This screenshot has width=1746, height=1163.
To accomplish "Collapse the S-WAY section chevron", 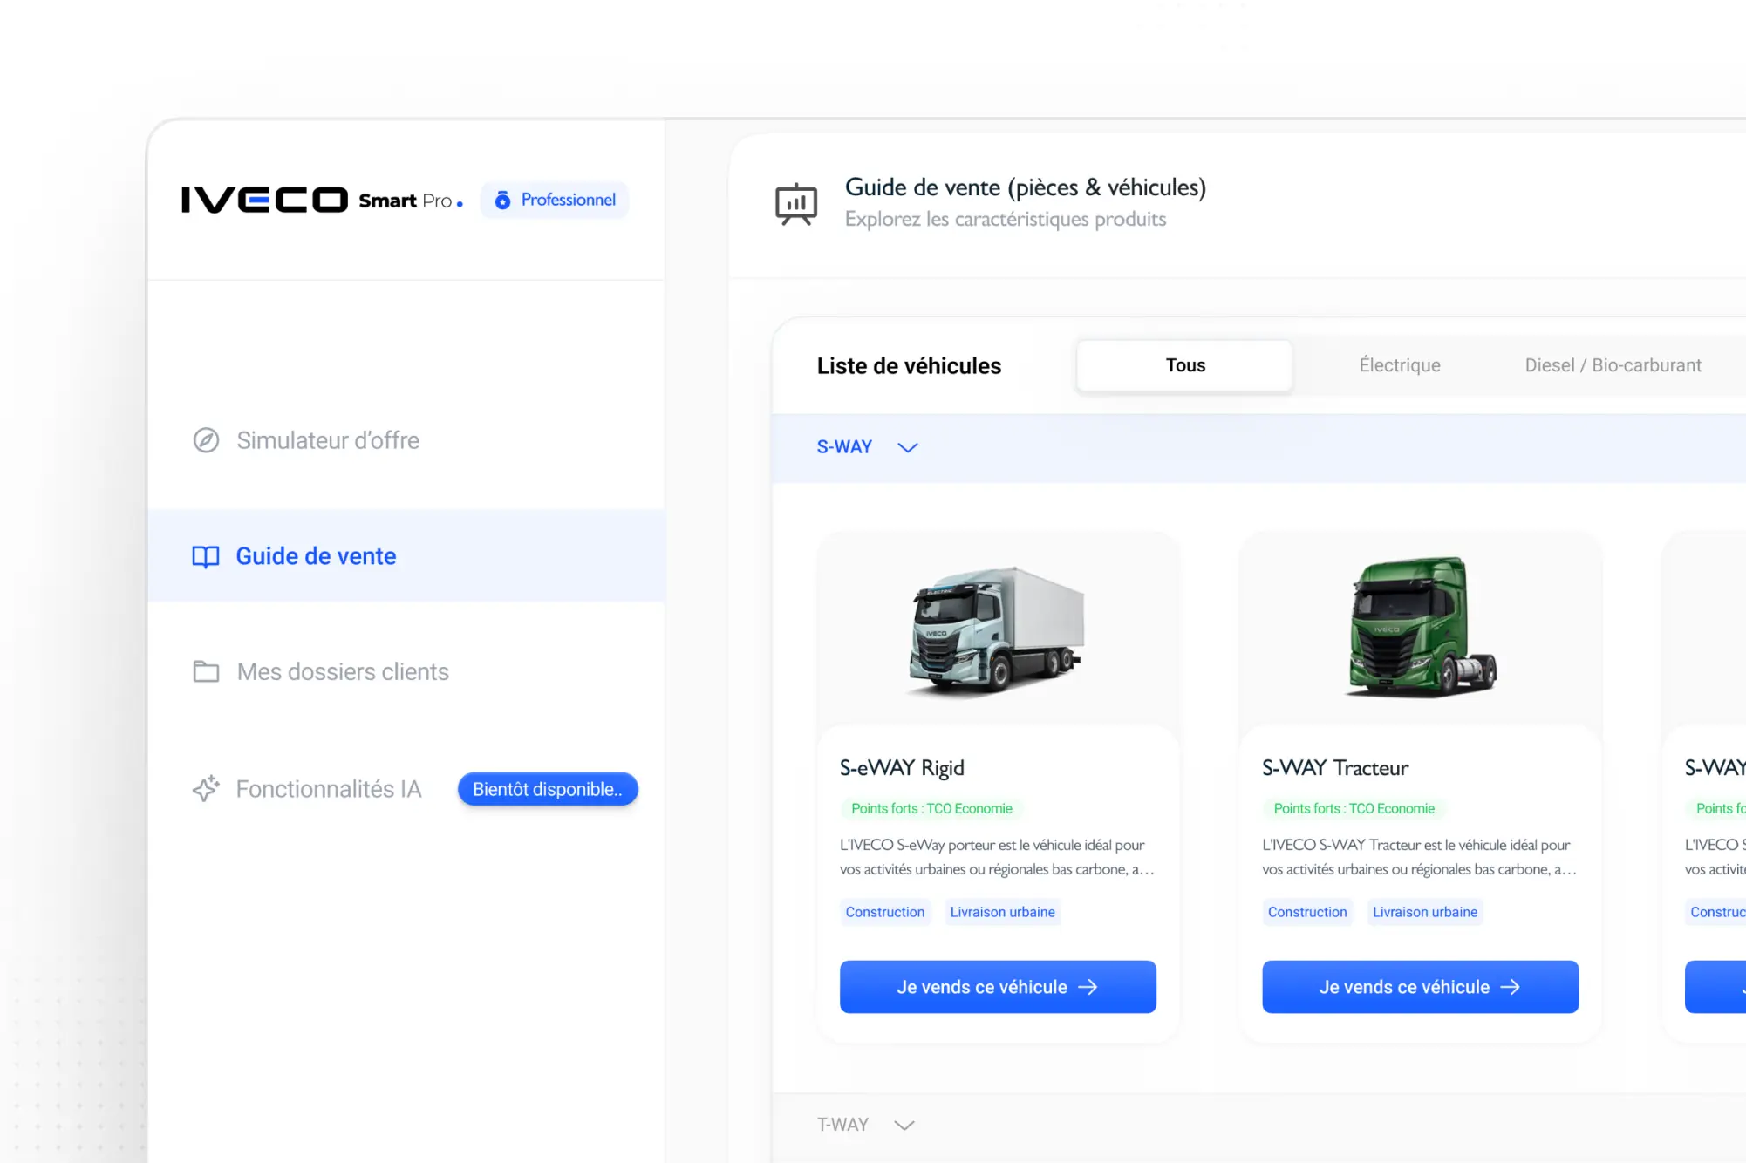I will [x=908, y=447].
